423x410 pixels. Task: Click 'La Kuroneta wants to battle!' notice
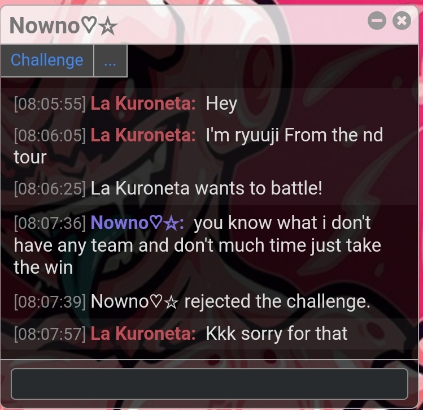click(x=206, y=188)
